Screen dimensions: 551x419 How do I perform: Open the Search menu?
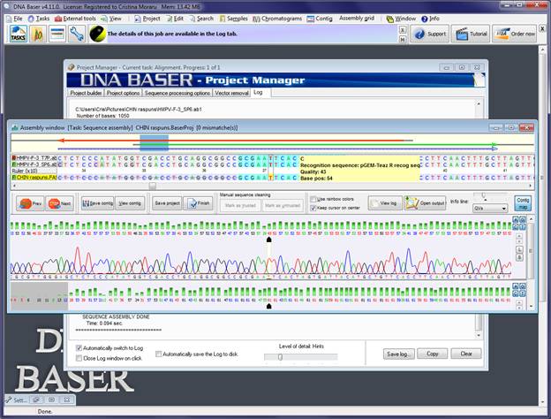click(x=201, y=19)
